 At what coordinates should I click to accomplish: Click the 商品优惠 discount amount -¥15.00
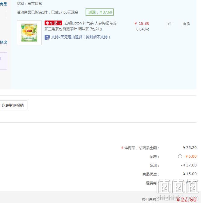tap(189, 174)
